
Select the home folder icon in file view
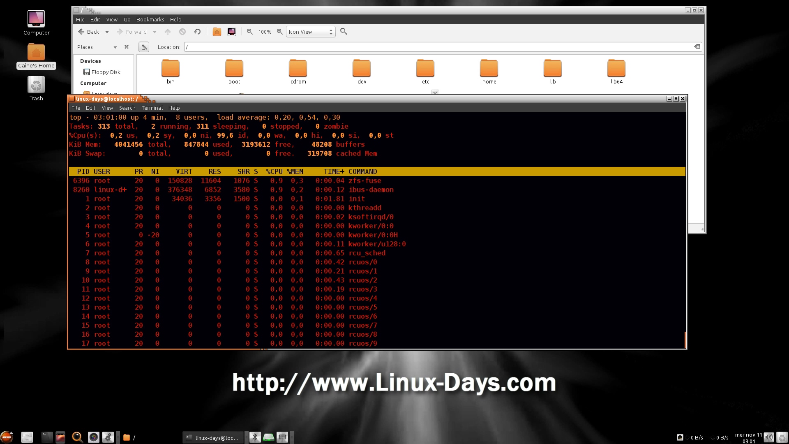pos(489,72)
